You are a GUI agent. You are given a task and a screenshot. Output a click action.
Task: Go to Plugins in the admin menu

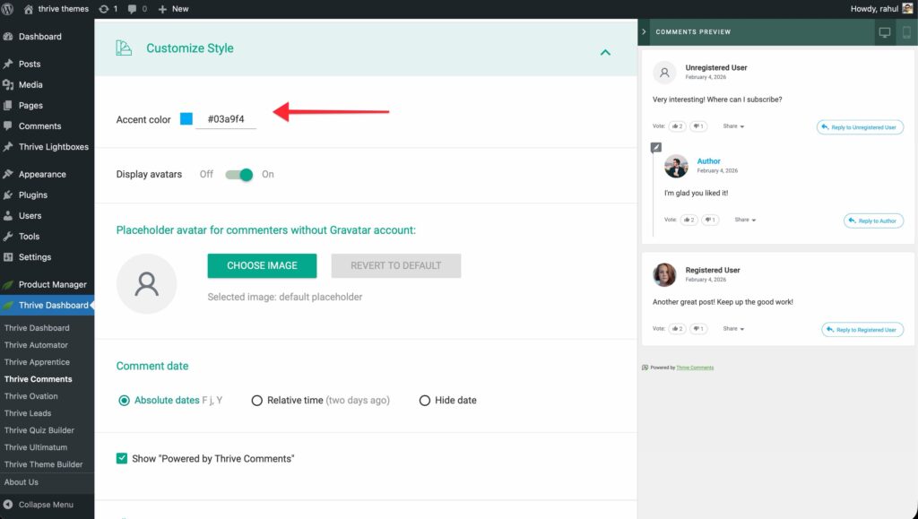[x=32, y=195]
